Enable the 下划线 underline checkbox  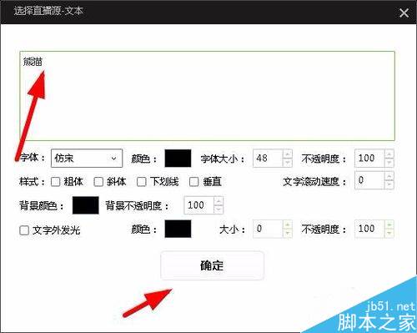(x=142, y=182)
